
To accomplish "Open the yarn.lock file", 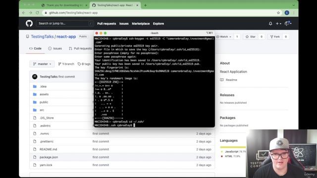I will point(46,165).
